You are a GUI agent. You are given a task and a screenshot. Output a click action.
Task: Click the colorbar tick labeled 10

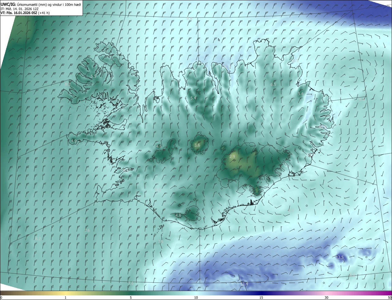196,298
